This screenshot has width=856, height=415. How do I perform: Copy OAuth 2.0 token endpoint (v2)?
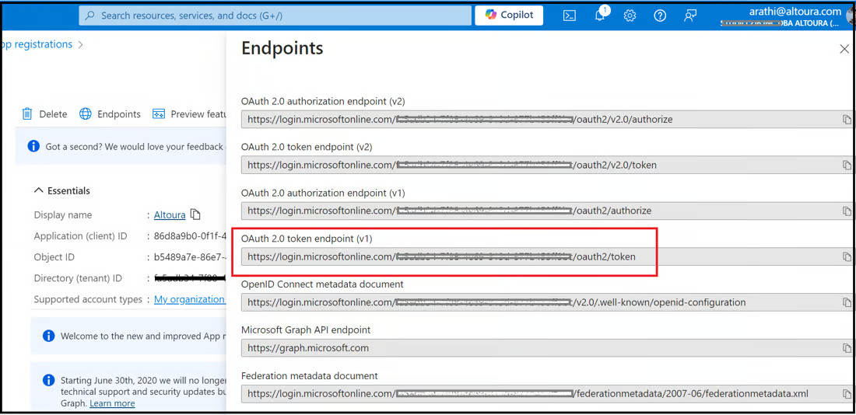click(x=847, y=166)
